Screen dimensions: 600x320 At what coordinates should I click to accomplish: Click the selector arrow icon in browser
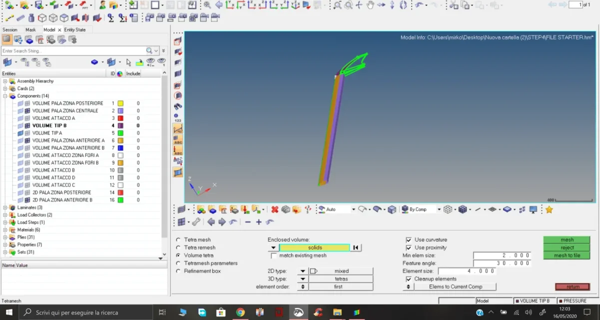(128, 62)
